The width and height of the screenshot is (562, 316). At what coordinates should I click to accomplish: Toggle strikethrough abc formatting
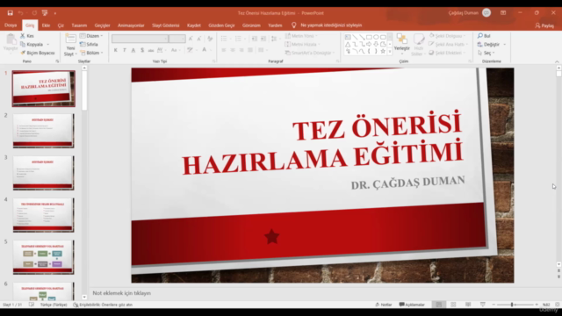[x=151, y=50]
